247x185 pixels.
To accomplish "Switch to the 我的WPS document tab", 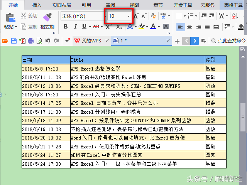I will pyautogui.click(x=91, y=41).
